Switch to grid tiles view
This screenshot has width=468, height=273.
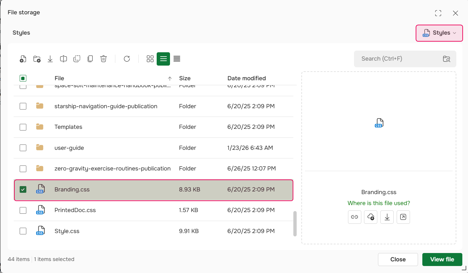tap(150, 59)
